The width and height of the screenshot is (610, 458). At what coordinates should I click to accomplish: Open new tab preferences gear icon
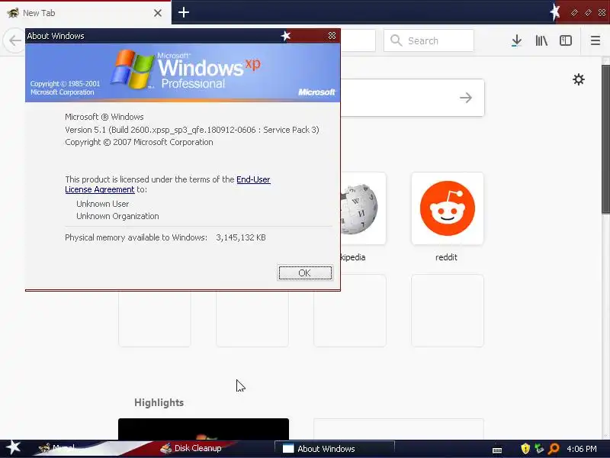click(x=579, y=79)
